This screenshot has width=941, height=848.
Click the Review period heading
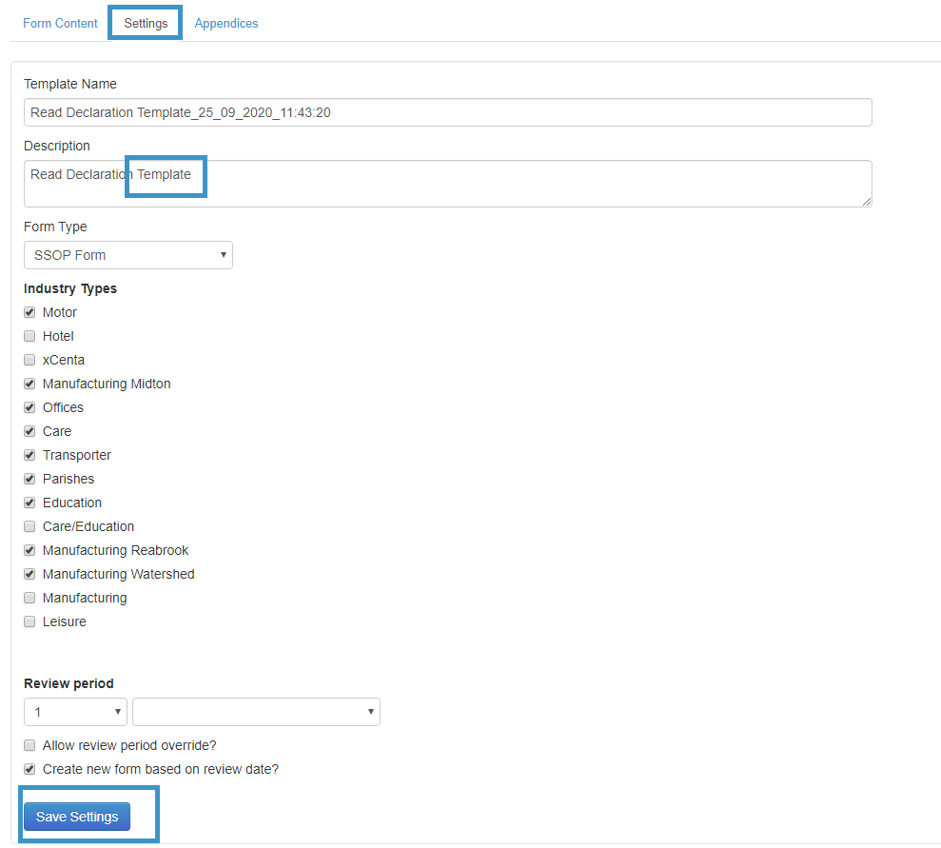click(x=69, y=683)
